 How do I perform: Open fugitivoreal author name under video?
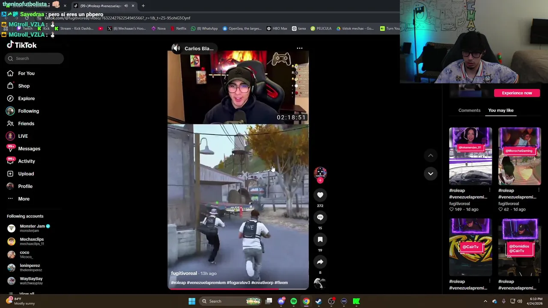point(184,273)
